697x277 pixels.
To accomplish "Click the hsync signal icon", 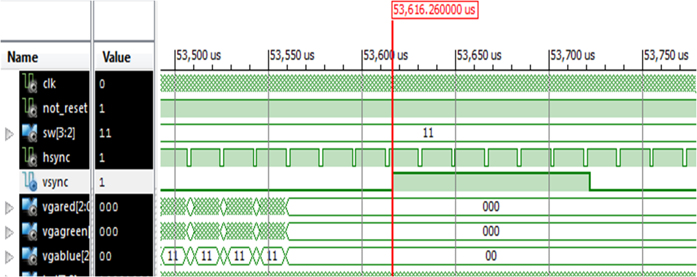I will pos(28,157).
